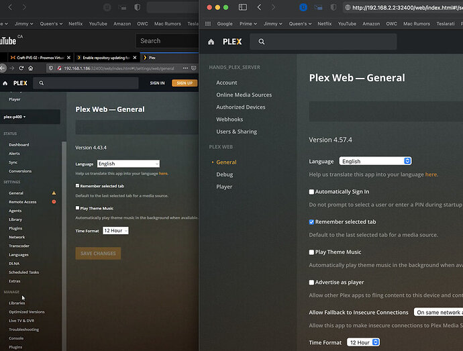Viewport: 463px width, 351px height.
Task: Go back in the right Safari window
Action: click(x=259, y=7)
